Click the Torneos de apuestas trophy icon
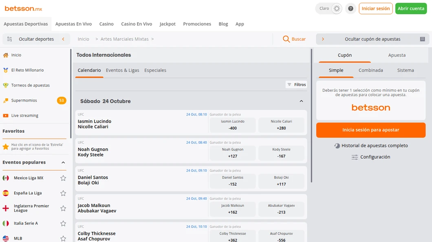Viewport: 432px width, 242px height. coord(6,85)
